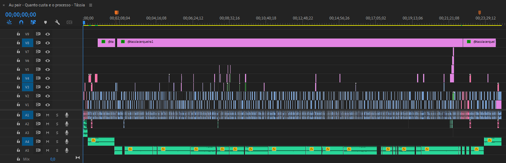
Task: Enable voice-over record on A1
Action: pos(67,115)
